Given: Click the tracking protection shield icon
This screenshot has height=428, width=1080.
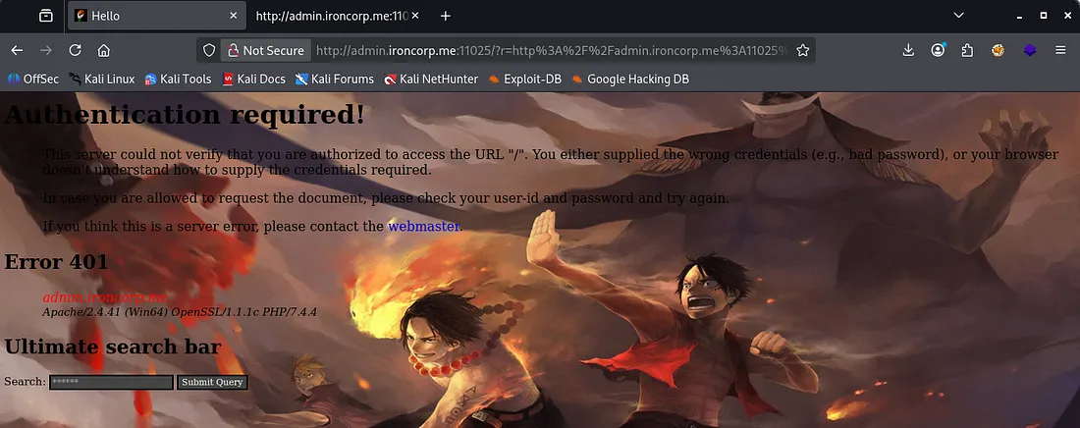Looking at the screenshot, I should pyautogui.click(x=209, y=50).
